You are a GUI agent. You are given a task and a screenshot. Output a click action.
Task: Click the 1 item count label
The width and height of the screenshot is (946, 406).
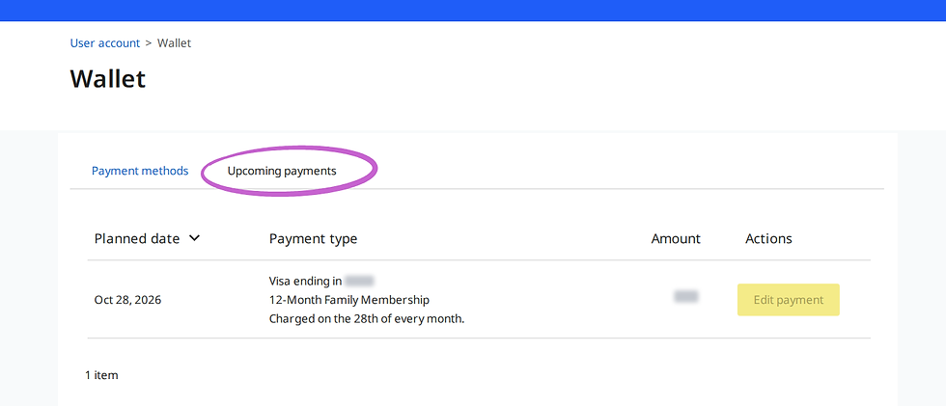(101, 375)
